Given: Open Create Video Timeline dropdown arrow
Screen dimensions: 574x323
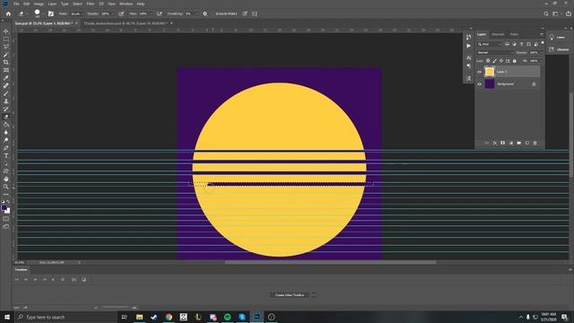Looking at the screenshot, I should 313,295.
